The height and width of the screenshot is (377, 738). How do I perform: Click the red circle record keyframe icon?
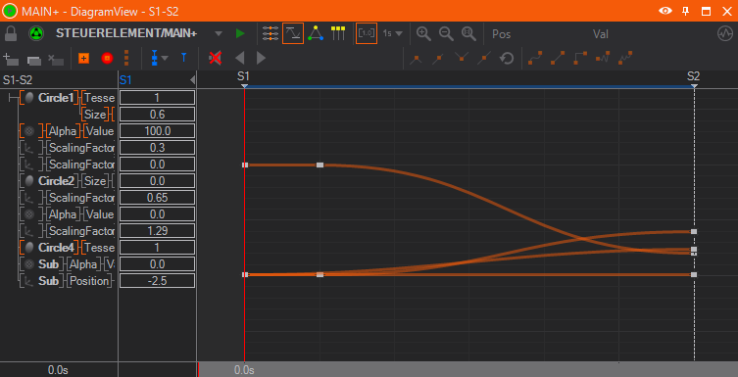pyautogui.click(x=107, y=59)
